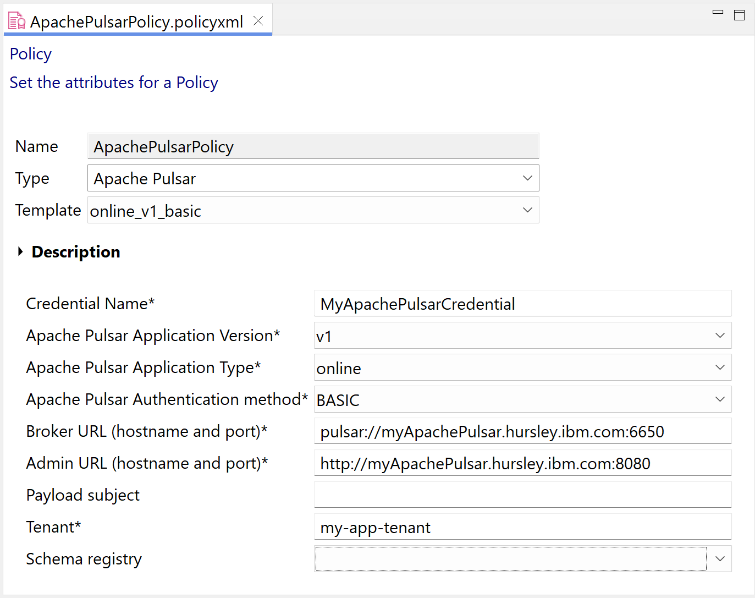The width and height of the screenshot is (755, 598).
Task: Click the "Template" label
Action: [x=48, y=210]
